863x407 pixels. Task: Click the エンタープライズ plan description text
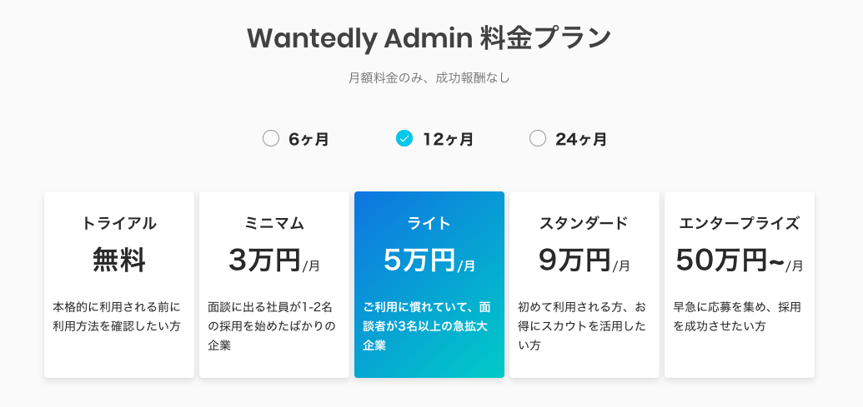coord(737,316)
